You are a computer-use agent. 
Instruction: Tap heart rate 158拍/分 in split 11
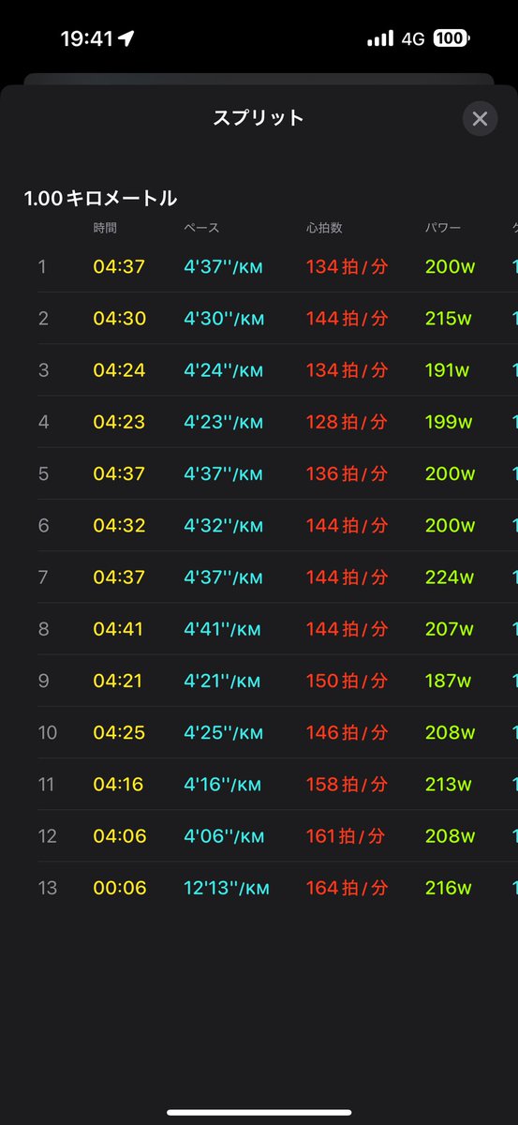pyautogui.click(x=347, y=784)
